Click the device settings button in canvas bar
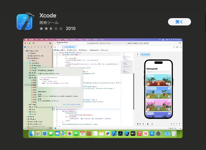Screen dimensions: 206x150 [x=148, y=124]
